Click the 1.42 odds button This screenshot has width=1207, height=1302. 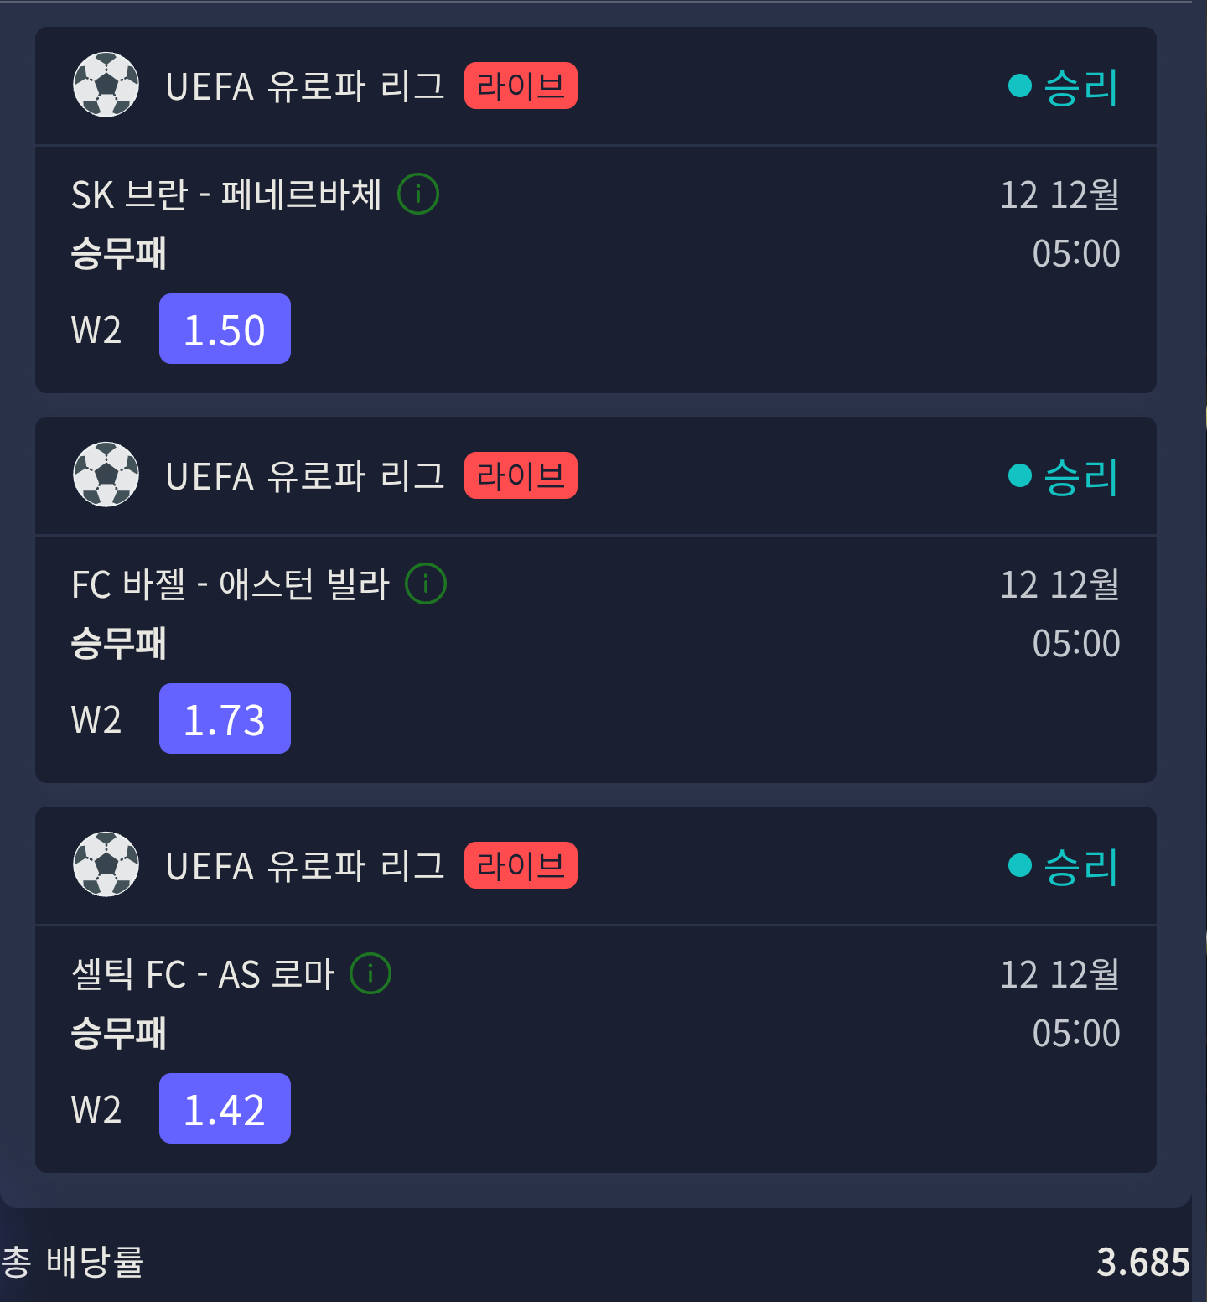pyautogui.click(x=225, y=1108)
